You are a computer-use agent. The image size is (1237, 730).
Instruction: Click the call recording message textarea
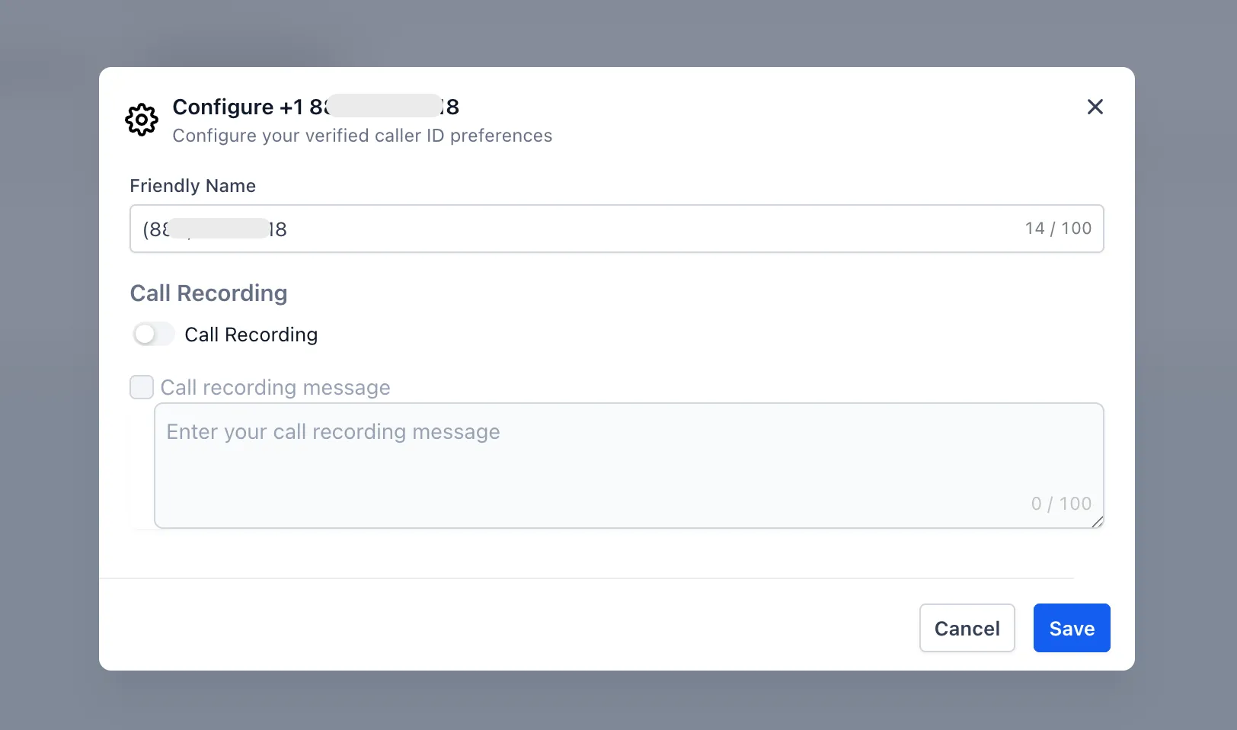tap(609, 465)
